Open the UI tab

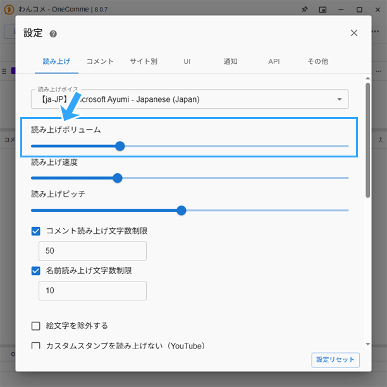click(187, 61)
